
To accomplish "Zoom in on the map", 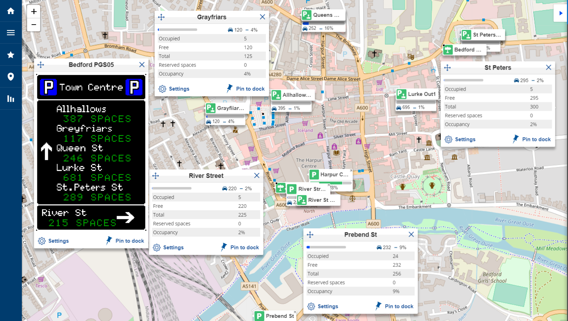I will 33,12.
